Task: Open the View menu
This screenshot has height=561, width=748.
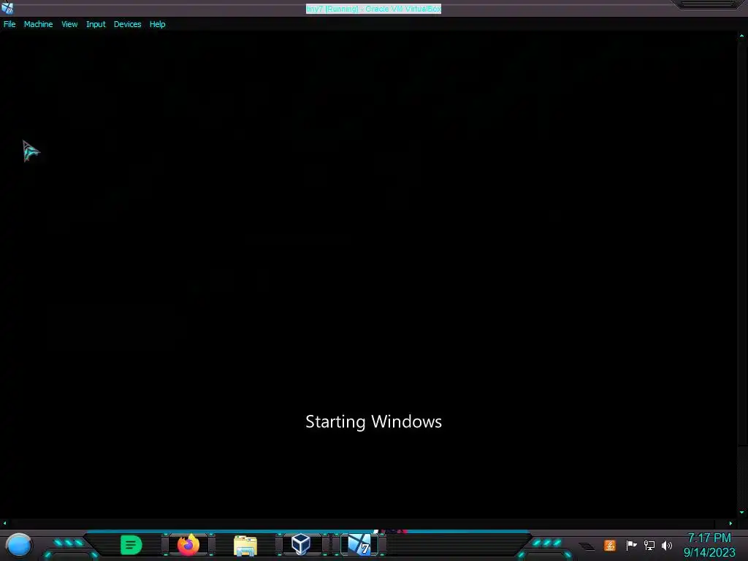Action: click(69, 24)
